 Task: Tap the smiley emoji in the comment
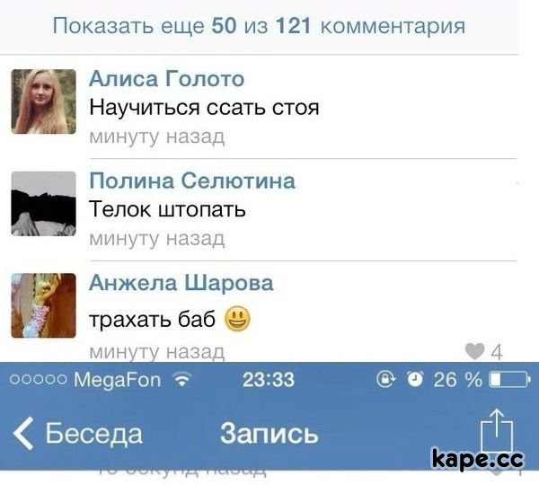coord(237,319)
